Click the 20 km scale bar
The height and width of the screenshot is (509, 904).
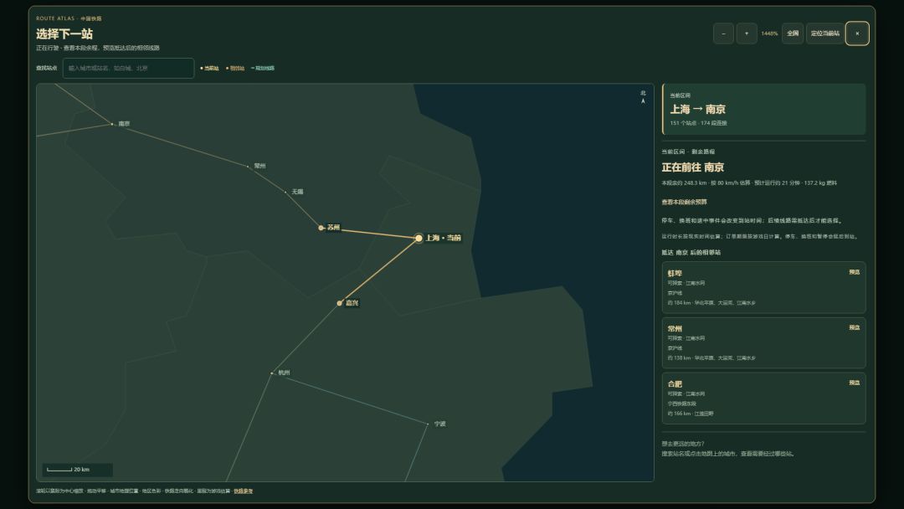77,469
